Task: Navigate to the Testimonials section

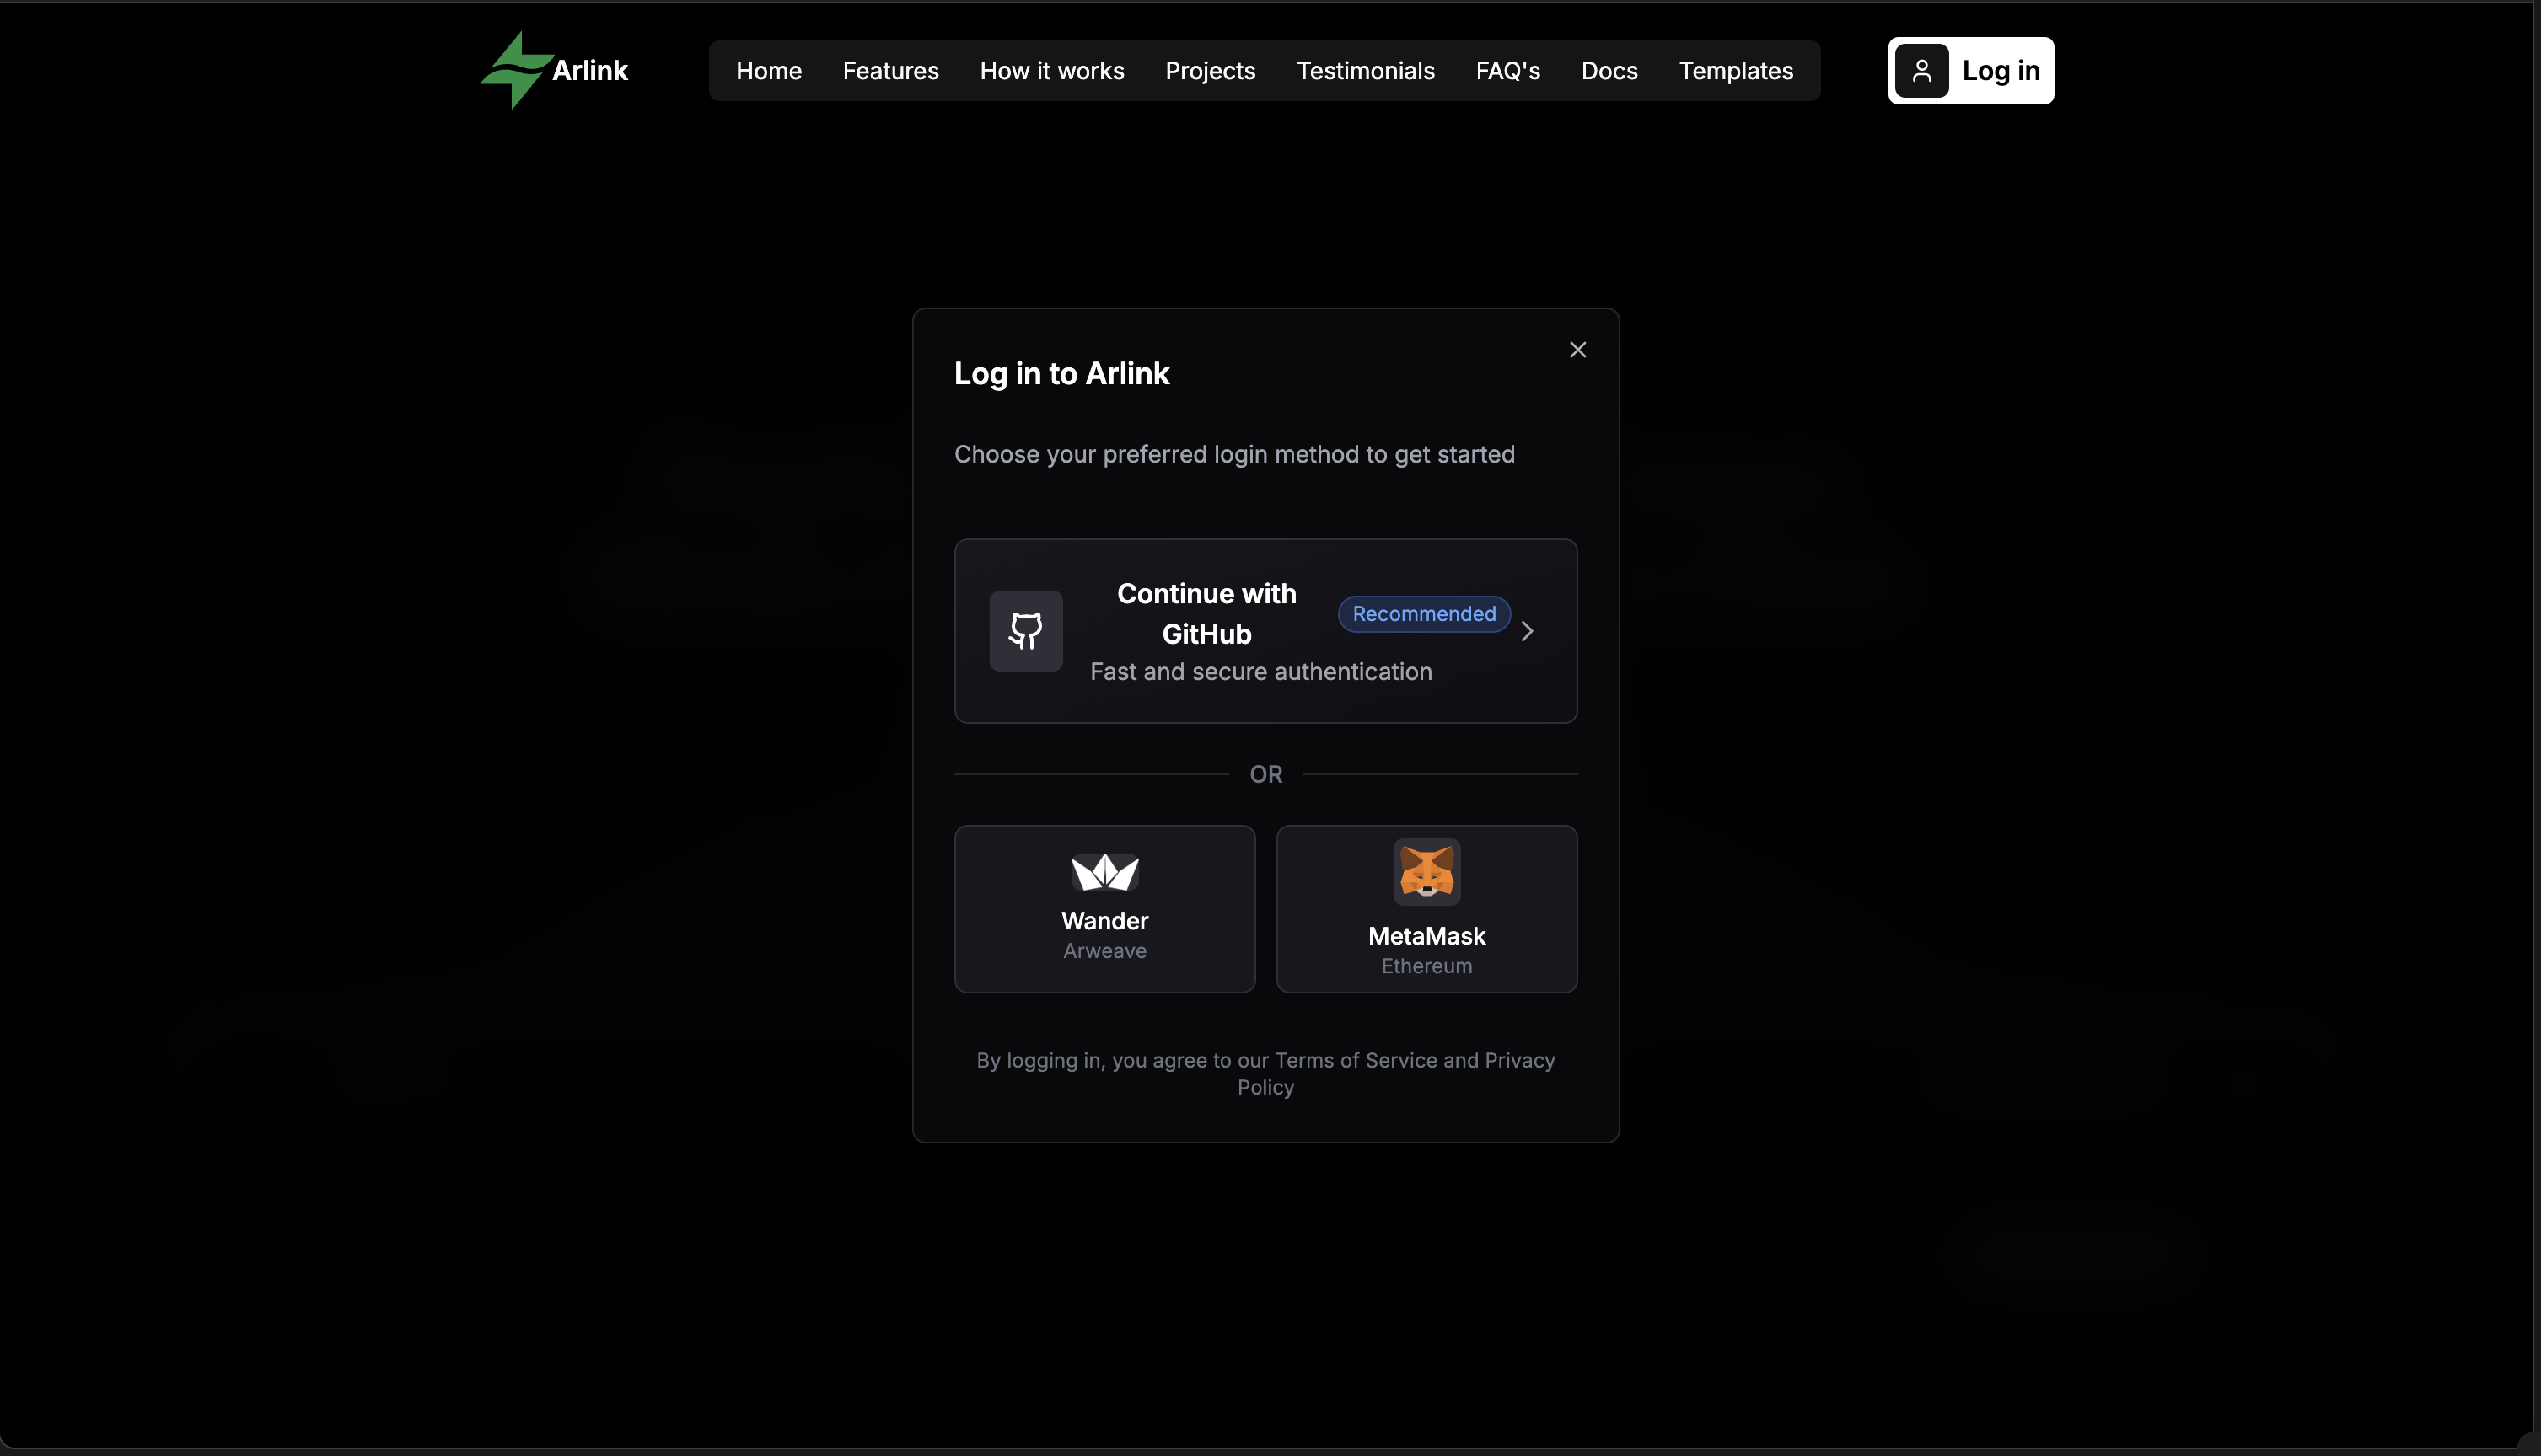Action: point(1366,70)
